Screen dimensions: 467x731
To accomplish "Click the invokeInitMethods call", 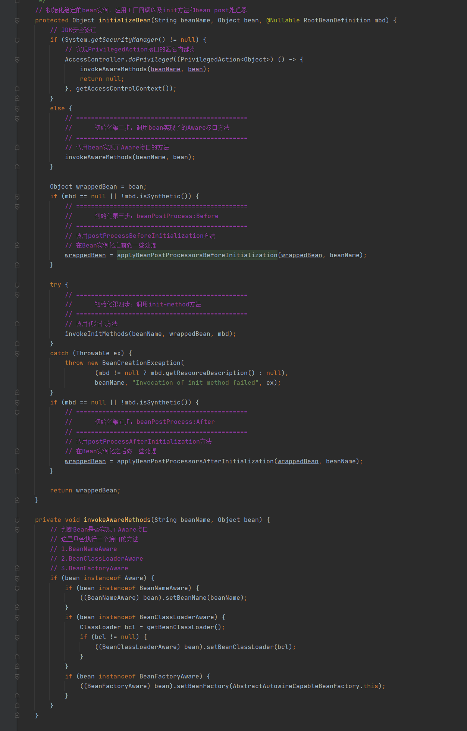I will click(96, 334).
